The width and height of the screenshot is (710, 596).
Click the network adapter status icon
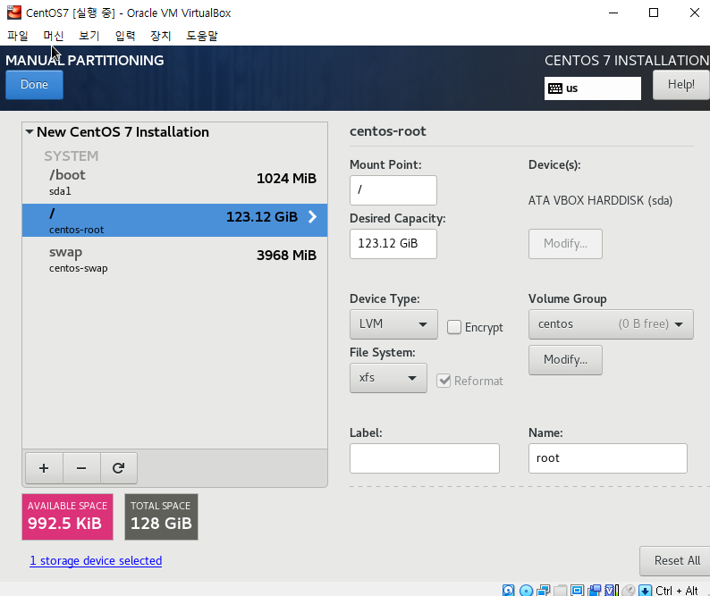(544, 590)
